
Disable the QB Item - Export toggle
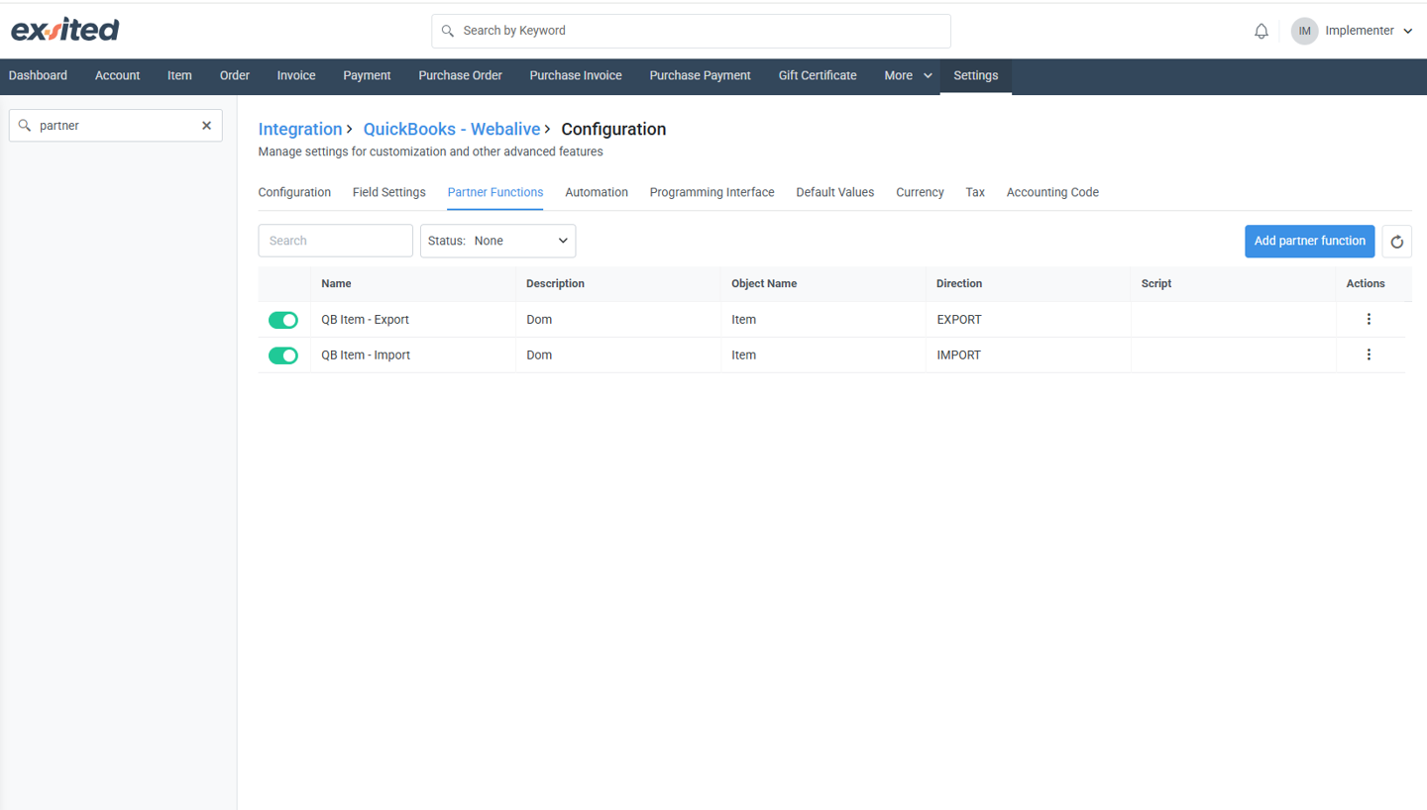point(283,320)
